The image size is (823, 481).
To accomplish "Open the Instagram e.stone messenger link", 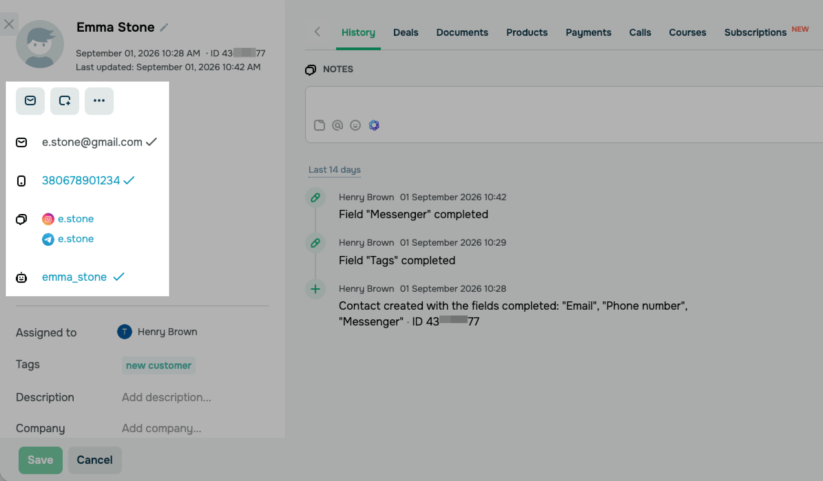I will [75, 219].
